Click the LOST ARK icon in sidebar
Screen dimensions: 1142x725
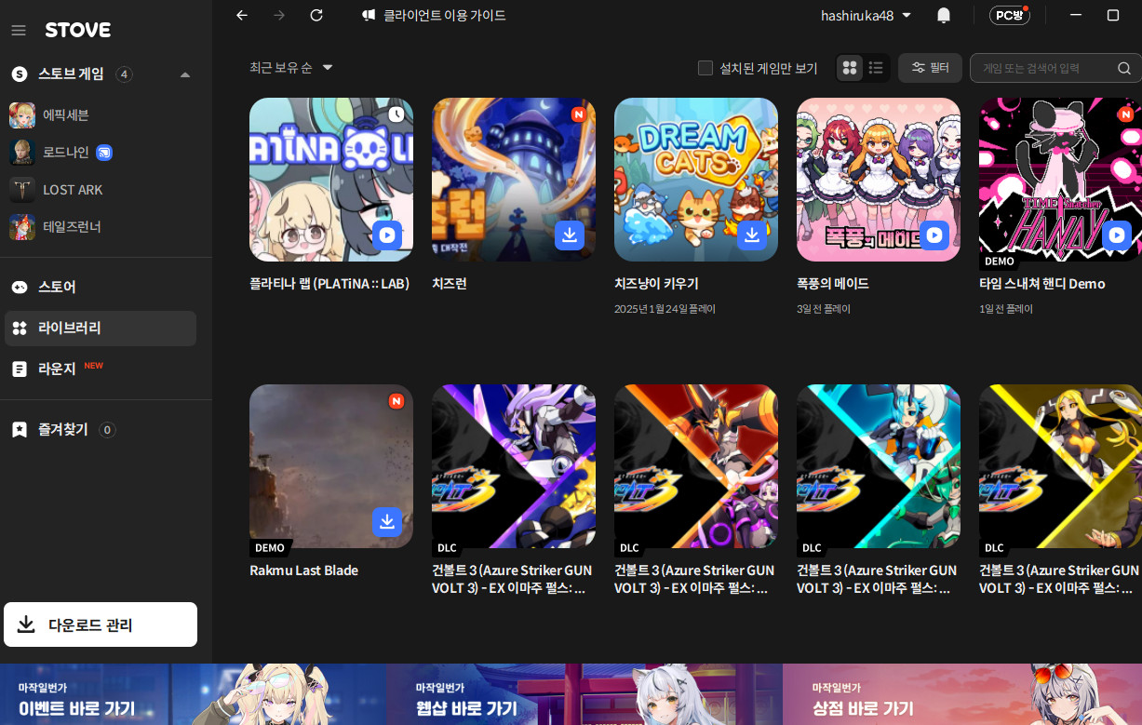point(22,190)
